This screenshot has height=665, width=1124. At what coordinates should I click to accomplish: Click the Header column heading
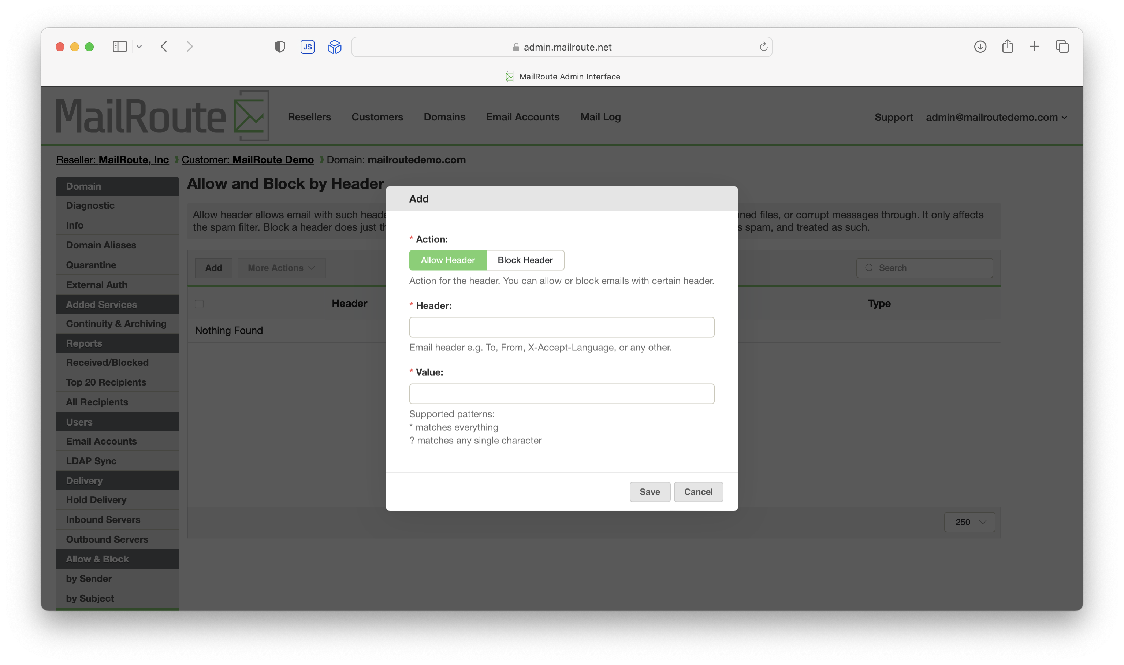click(x=349, y=303)
